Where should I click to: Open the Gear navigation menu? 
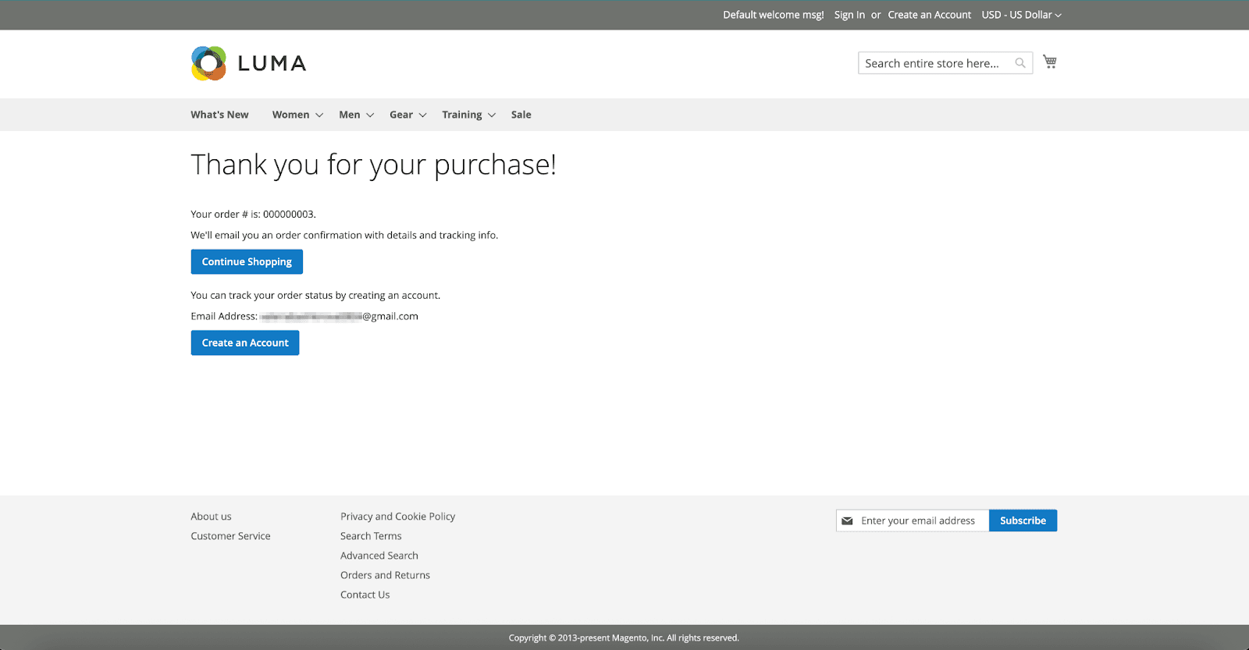(401, 115)
